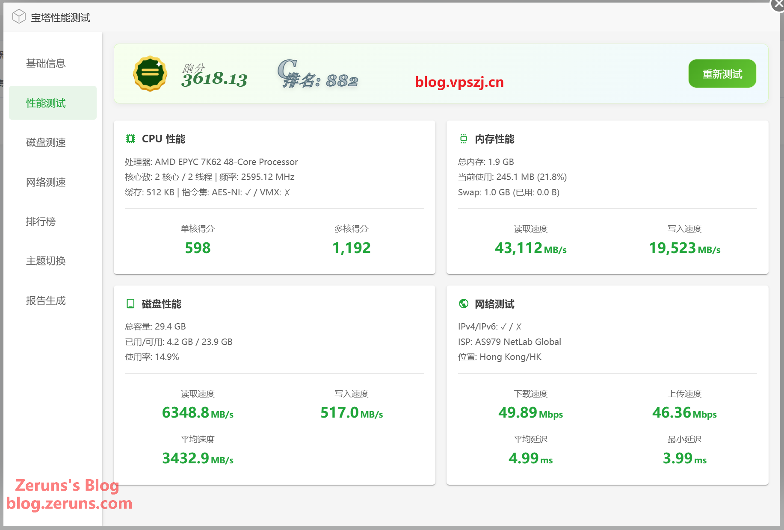
Task: Click the gold score badge icon
Action: click(x=150, y=74)
